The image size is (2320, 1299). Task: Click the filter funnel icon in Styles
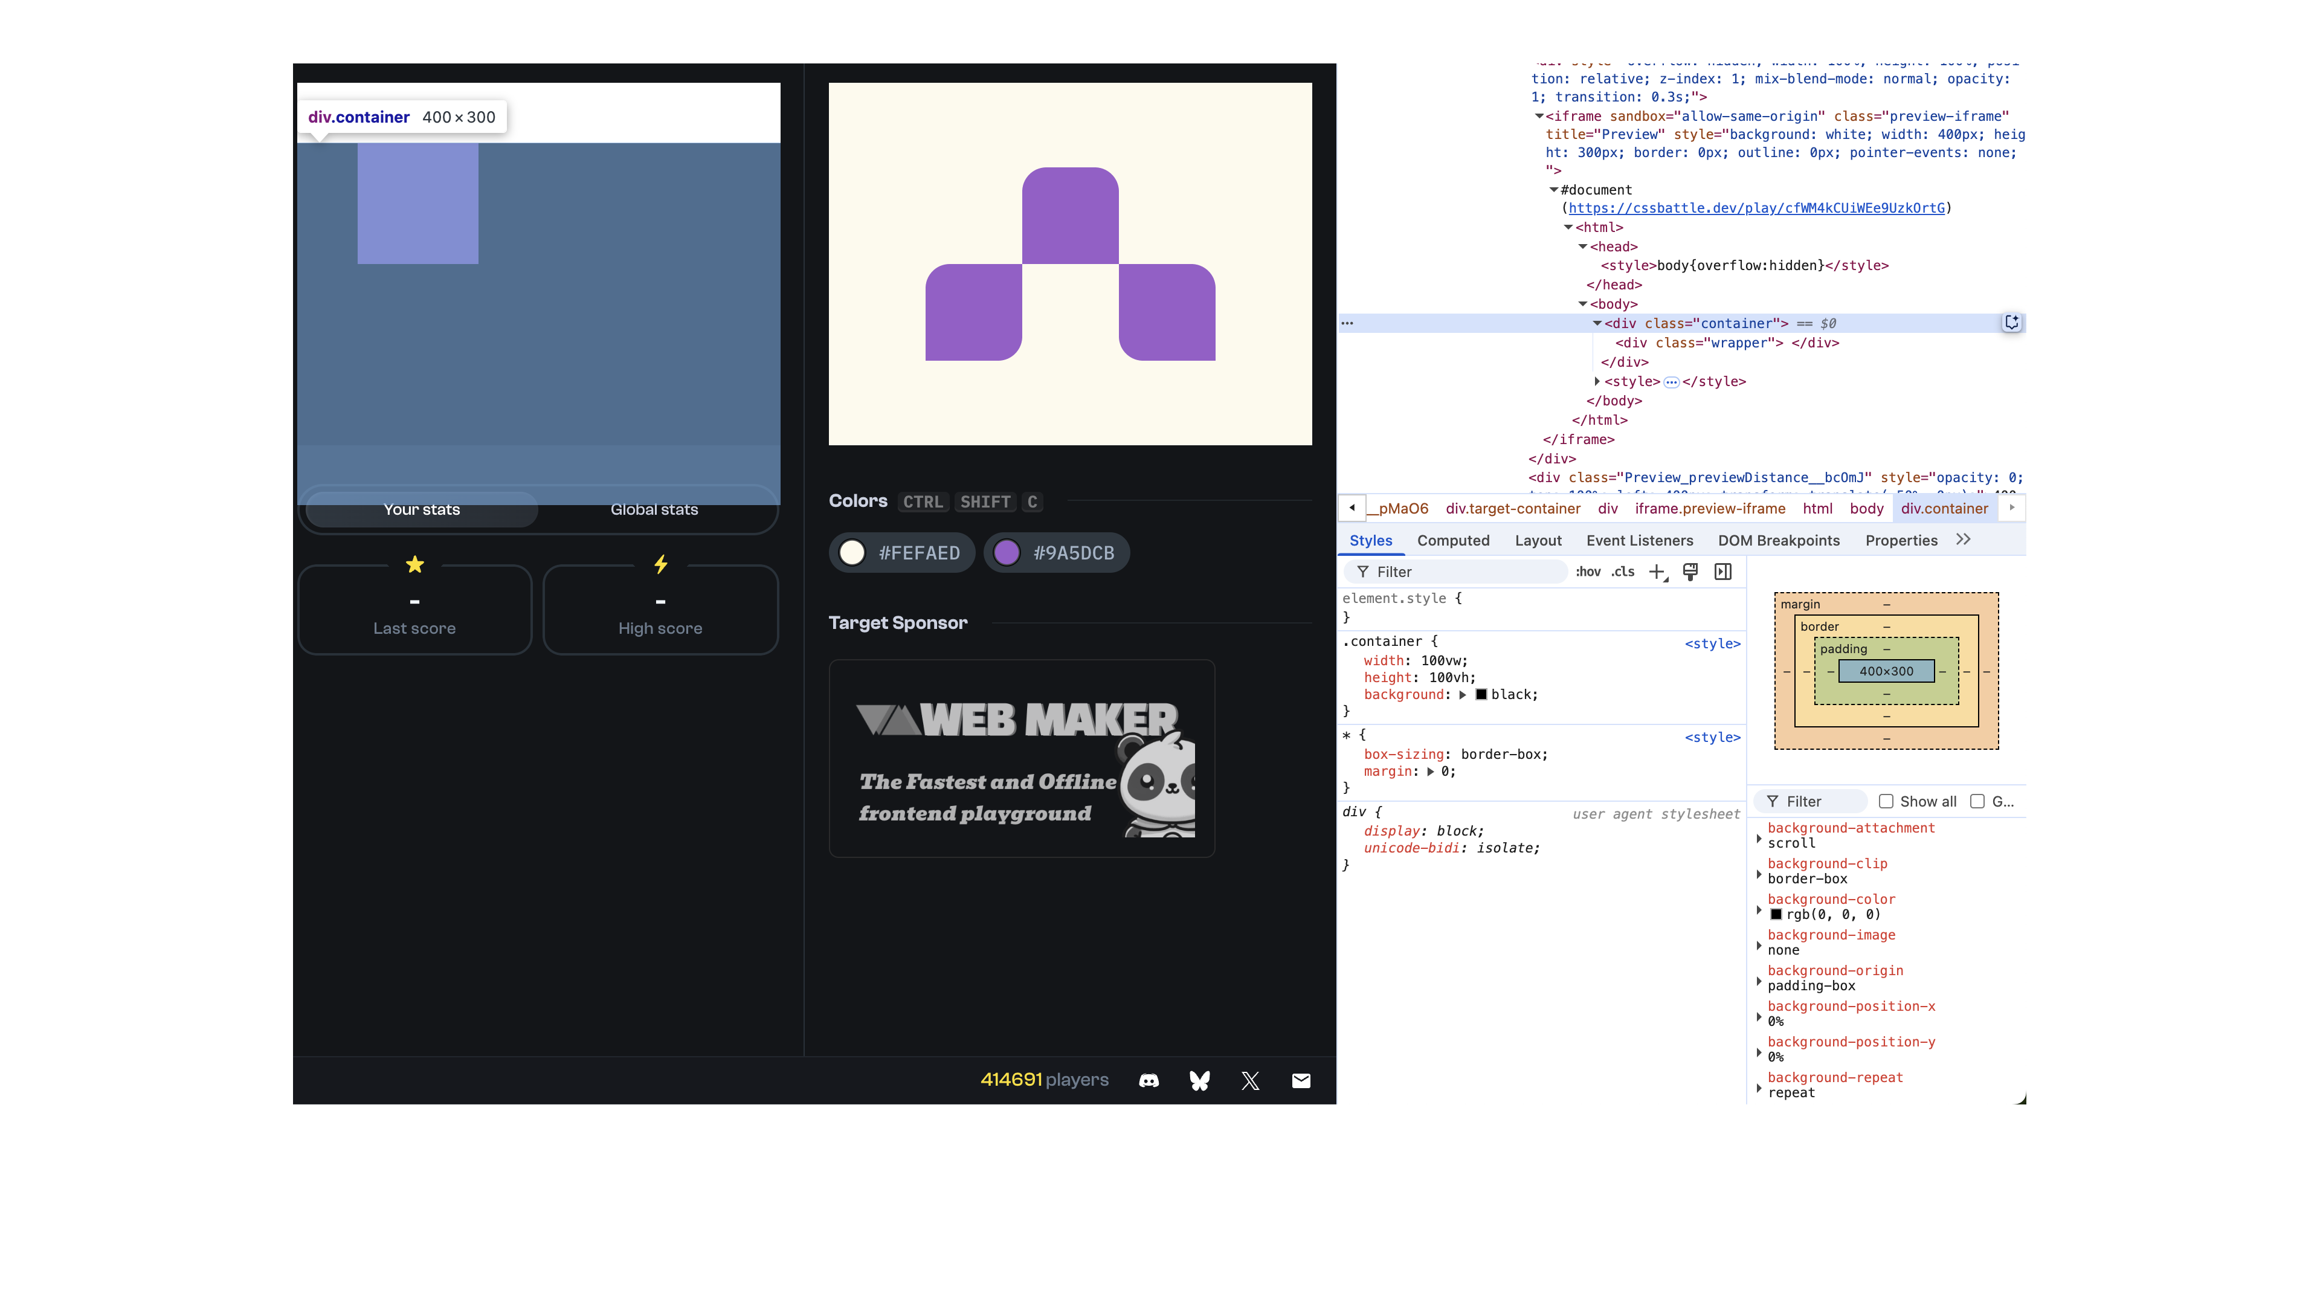click(1362, 572)
